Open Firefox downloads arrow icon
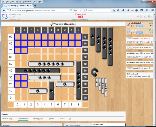 123,10
